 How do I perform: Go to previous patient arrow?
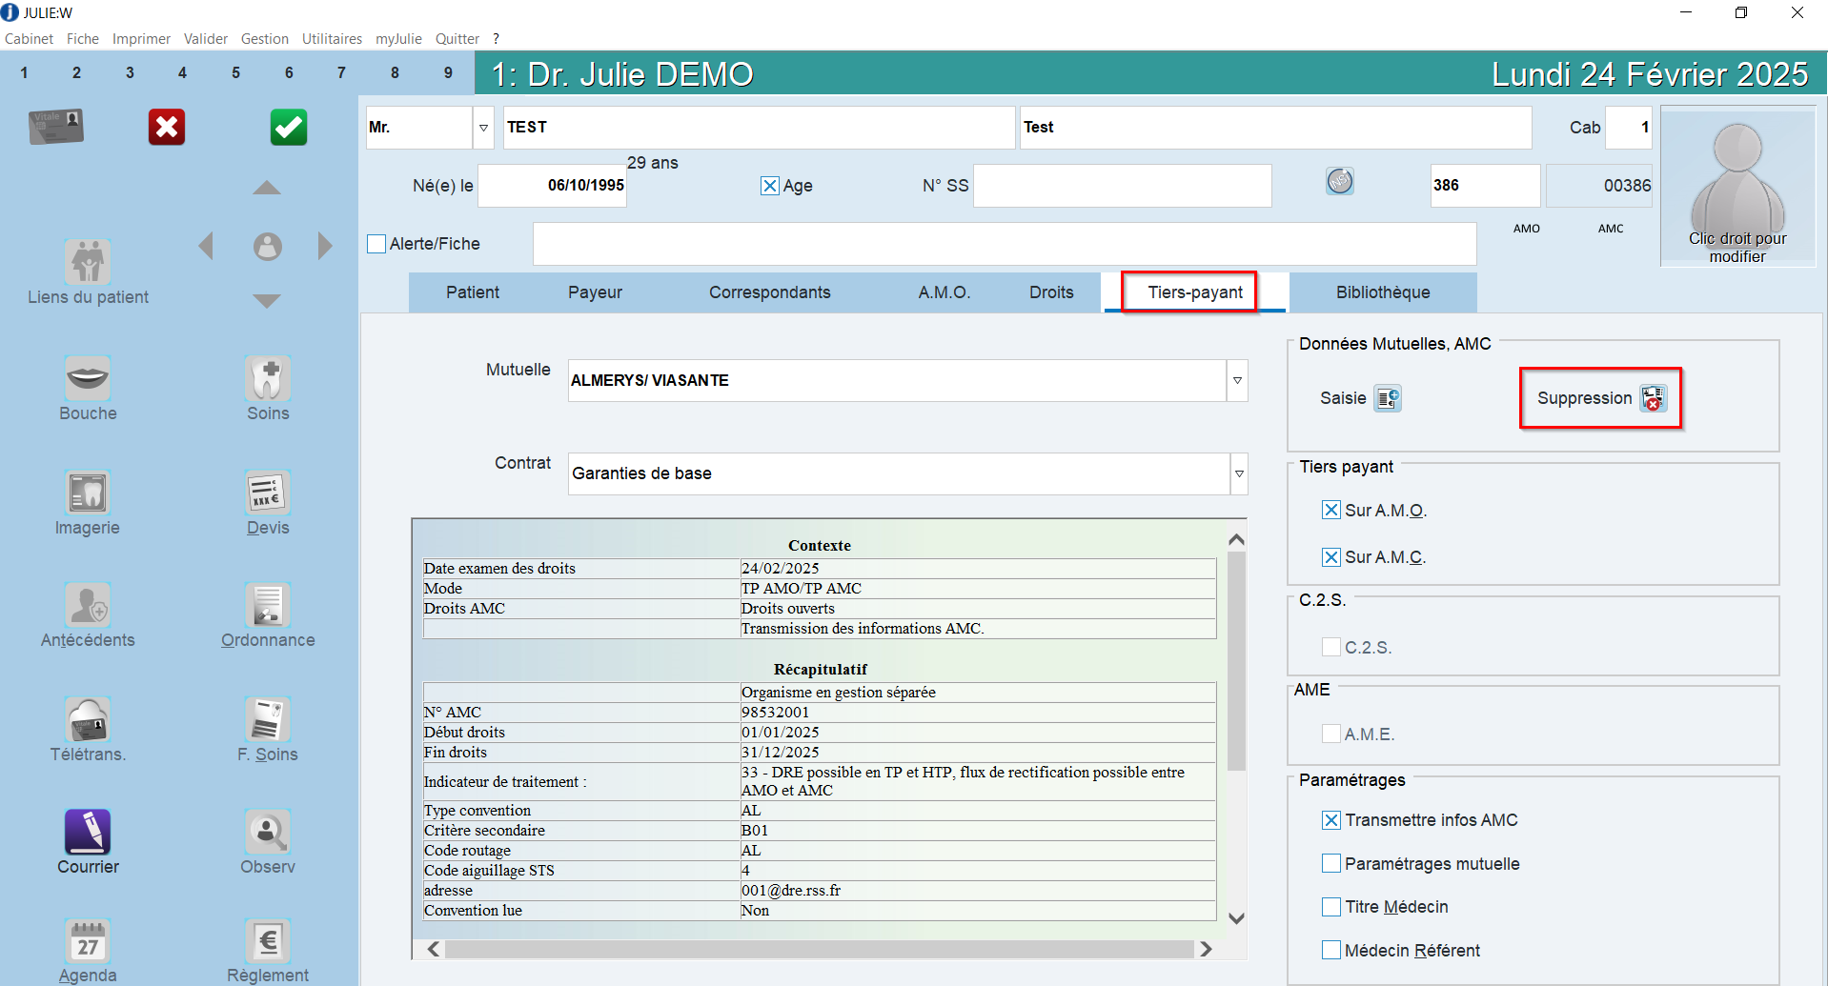(206, 246)
